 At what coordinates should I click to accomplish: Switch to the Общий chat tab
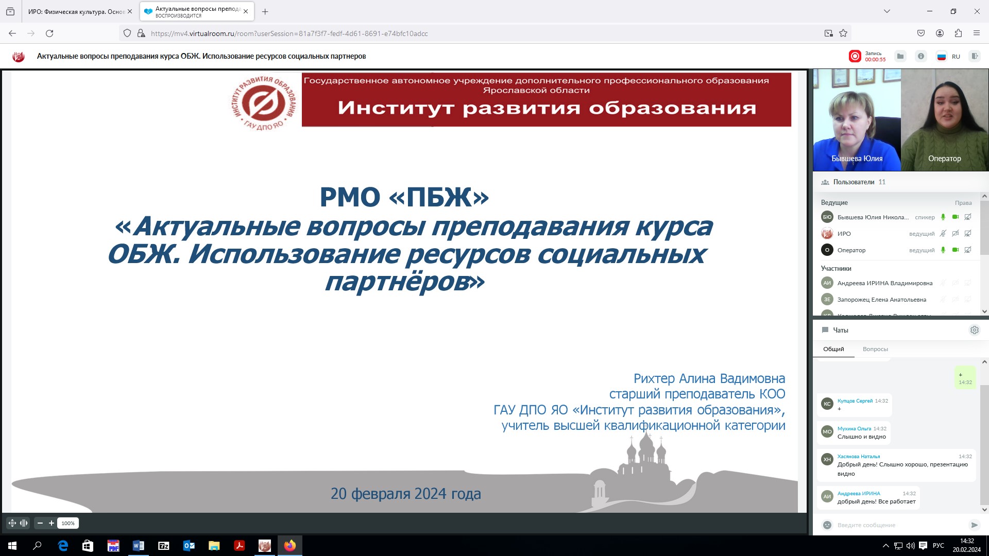(x=833, y=349)
